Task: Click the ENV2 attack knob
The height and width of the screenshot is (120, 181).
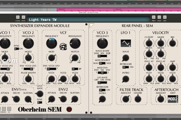Action: pyautogui.click(x=51, y=99)
